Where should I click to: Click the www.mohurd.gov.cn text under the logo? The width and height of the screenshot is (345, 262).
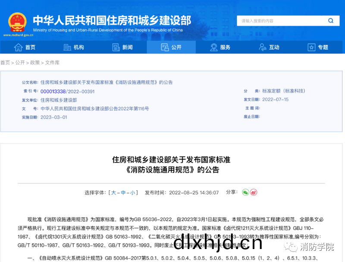(18, 35)
